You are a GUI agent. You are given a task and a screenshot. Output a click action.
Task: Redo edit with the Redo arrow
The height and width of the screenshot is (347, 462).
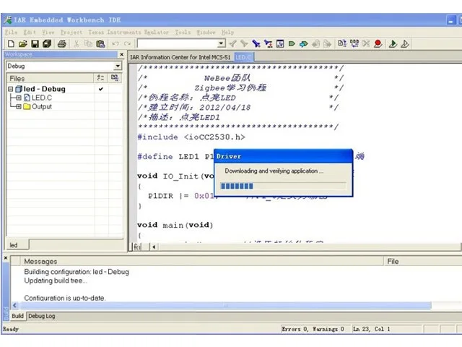(x=127, y=44)
